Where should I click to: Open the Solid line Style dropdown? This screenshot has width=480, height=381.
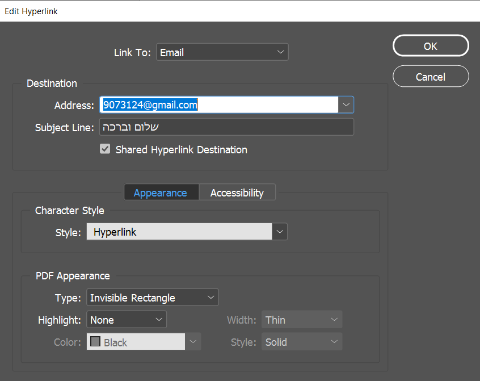coord(301,342)
